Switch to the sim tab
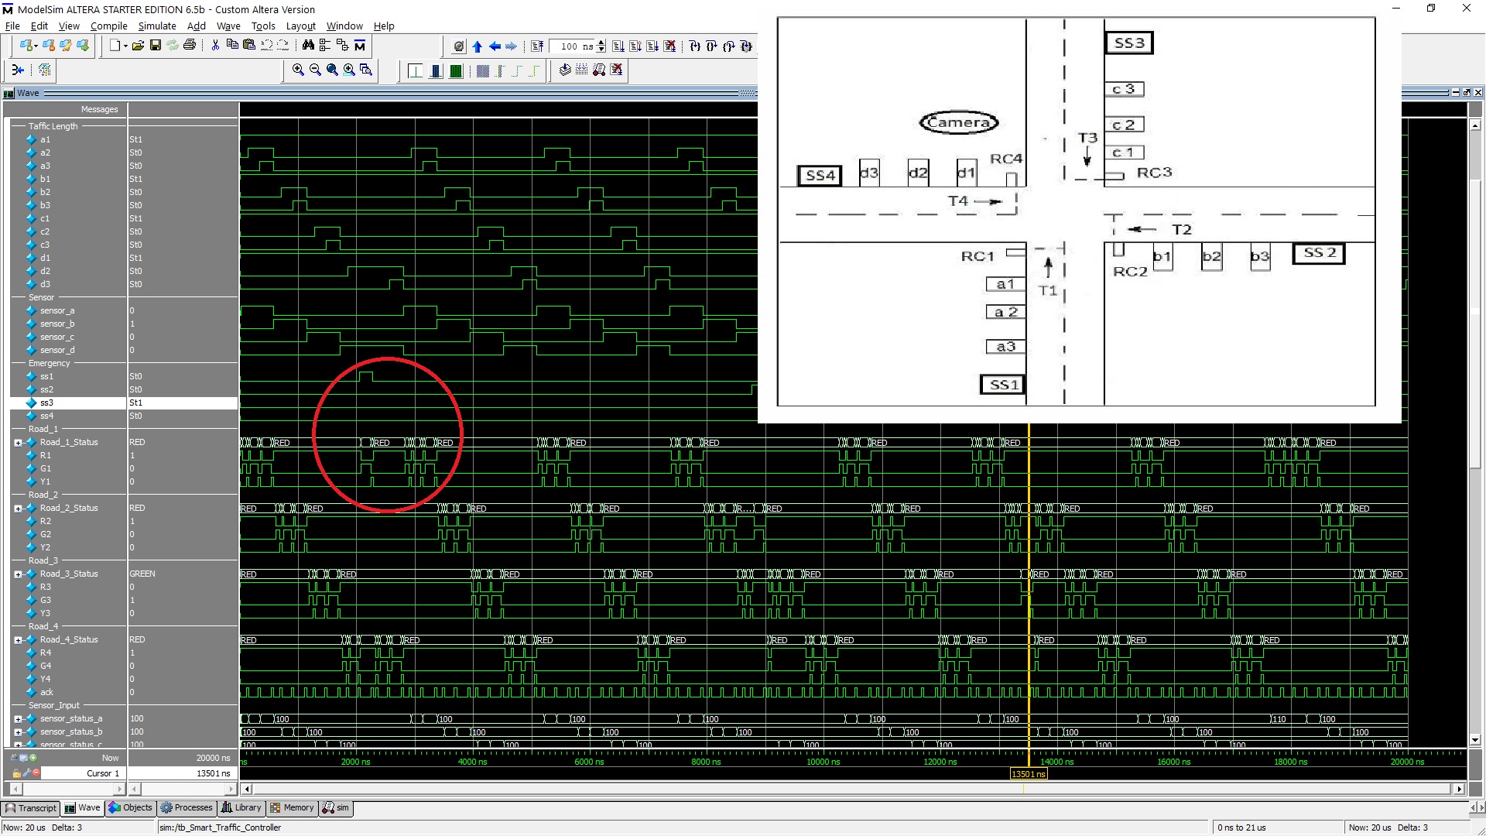Image resolution: width=1486 pixels, height=836 pixels. point(336,808)
